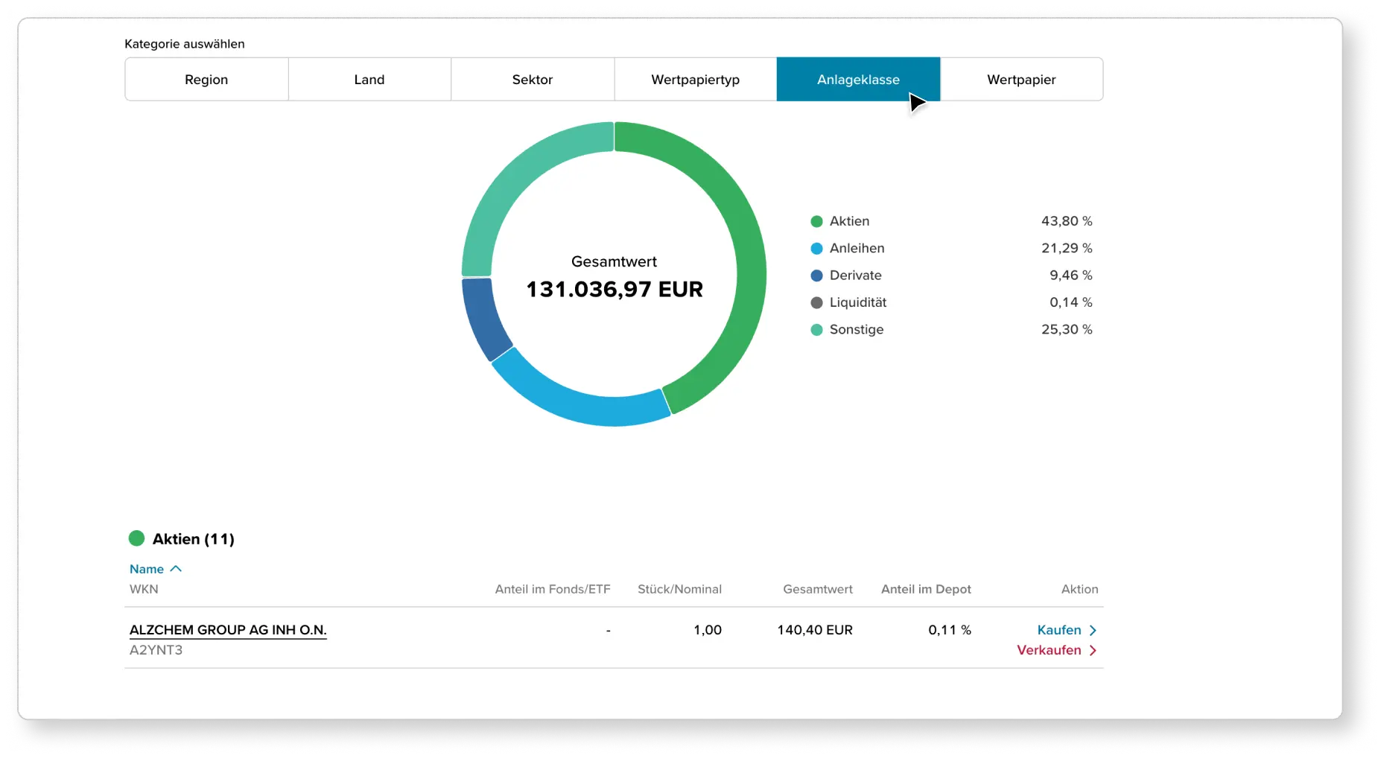The image size is (1378, 764).
Task: Click the Kaufen action link
Action: [x=1058, y=630]
